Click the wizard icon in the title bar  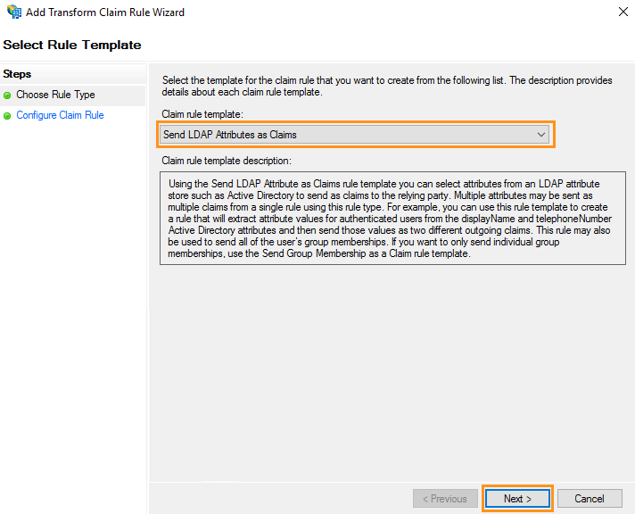(x=13, y=12)
